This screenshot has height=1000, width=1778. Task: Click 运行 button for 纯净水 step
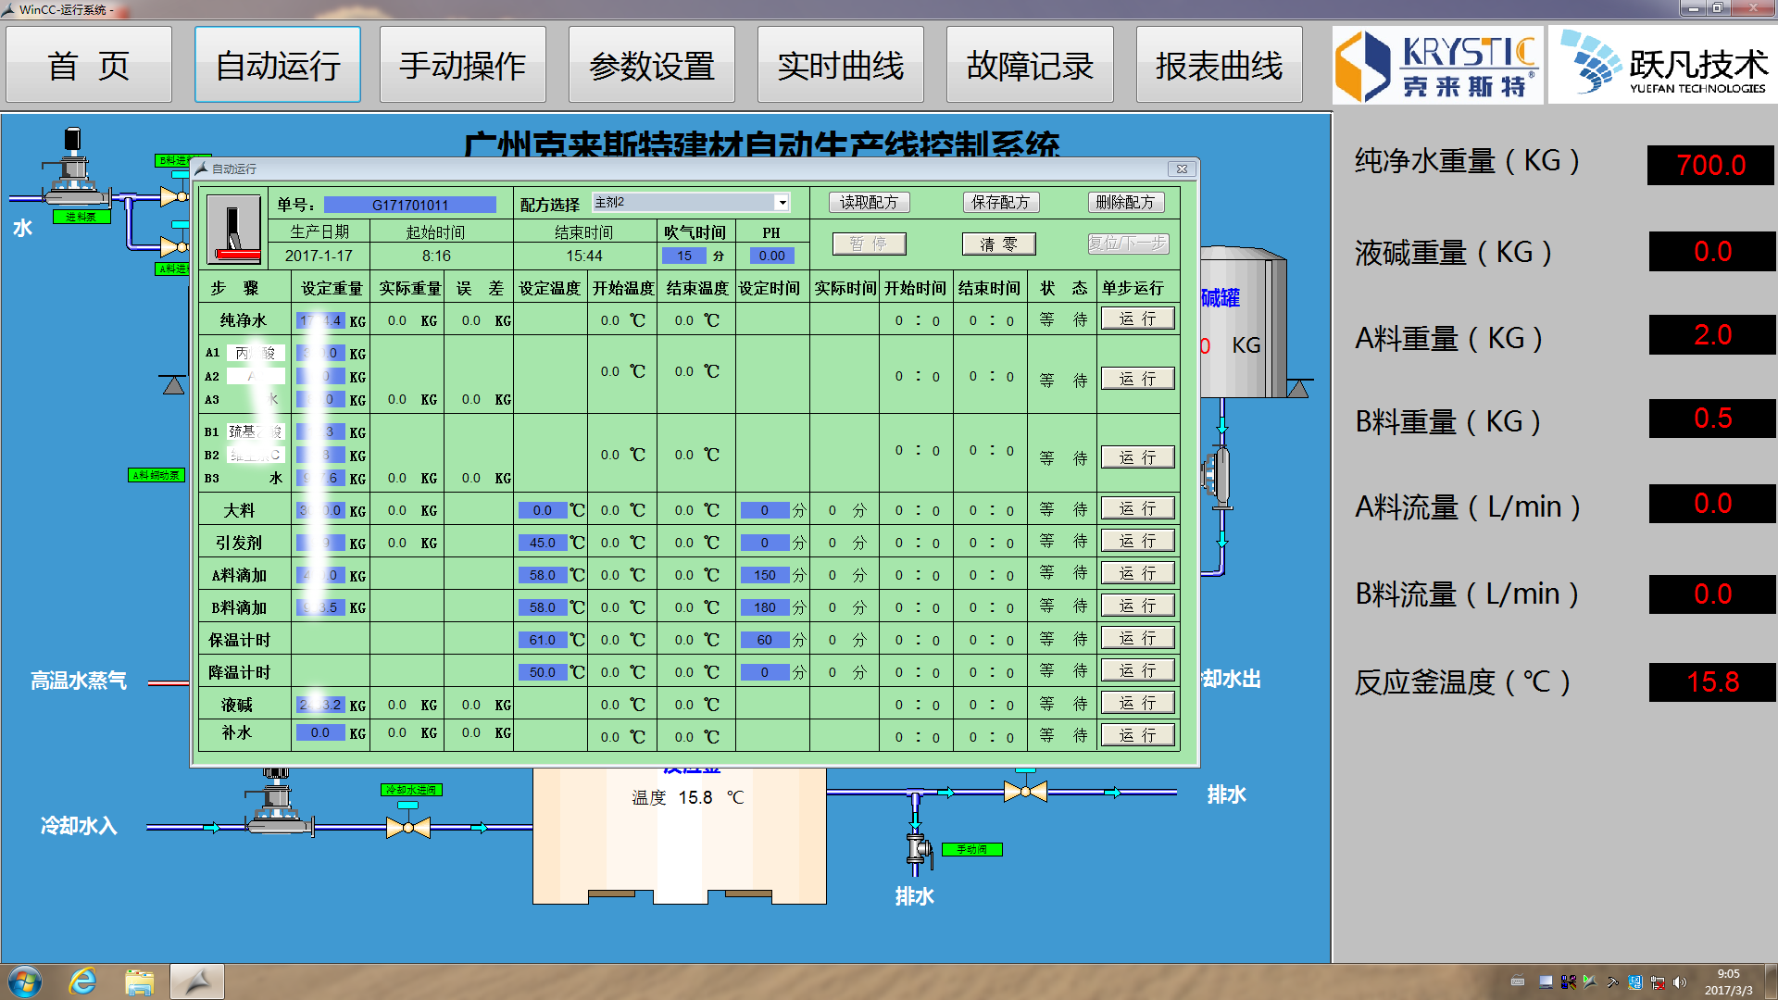1137,319
